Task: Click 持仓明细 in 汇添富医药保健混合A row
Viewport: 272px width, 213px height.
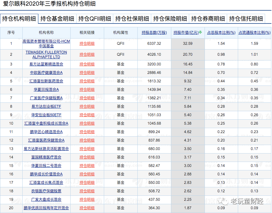Action: click(87, 140)
